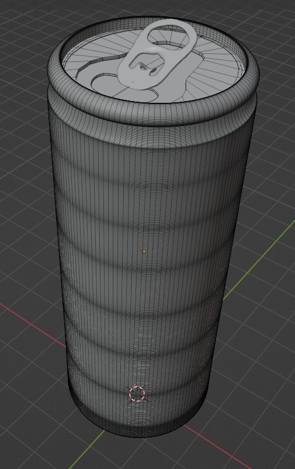Select the pull tab on the can top
Viewport: 295px width, 469px height.
point(158,55)
